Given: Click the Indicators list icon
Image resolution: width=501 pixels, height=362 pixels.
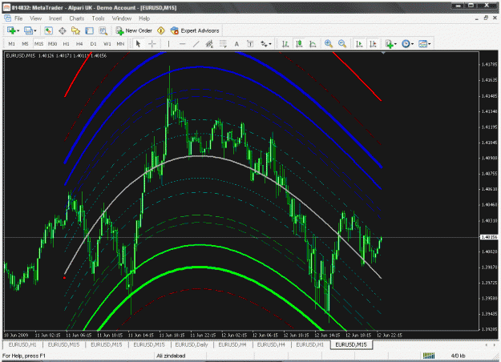Looking at the screenshot, I should click(x=389, y=44).
